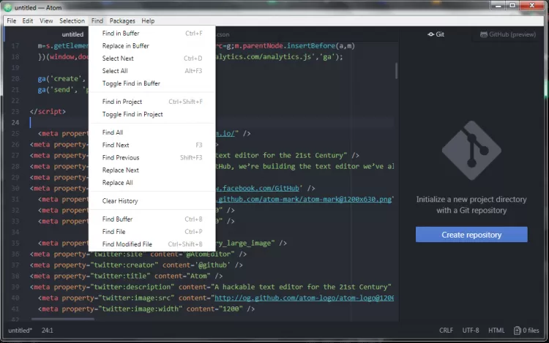Click the Create repository button
The image size is (549, 343).
pyautogui.click(x=471, y=235)
